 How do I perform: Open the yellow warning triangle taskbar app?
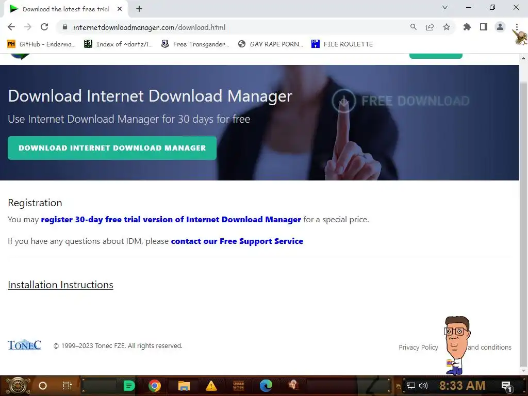[x=211, y=386]
